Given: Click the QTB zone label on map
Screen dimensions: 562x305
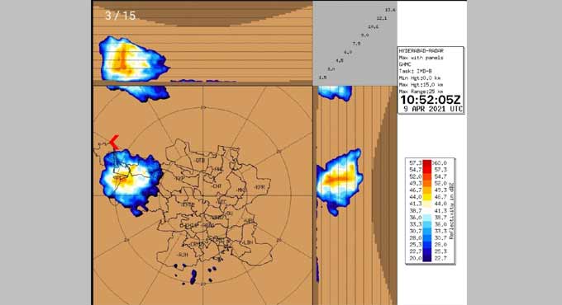Looking at the screenshot, I should click(200, 161).
